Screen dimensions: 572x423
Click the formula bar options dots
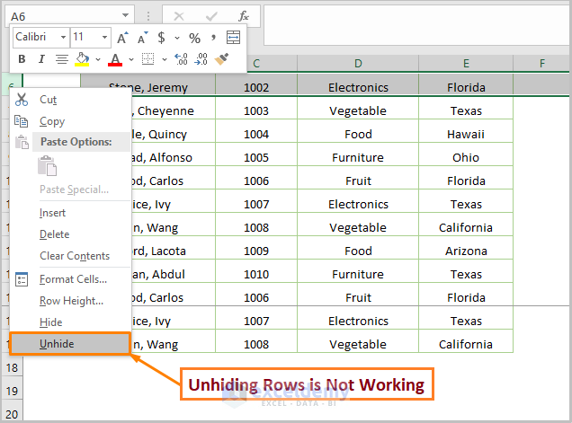148,16
